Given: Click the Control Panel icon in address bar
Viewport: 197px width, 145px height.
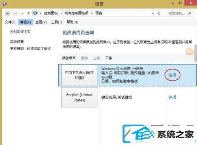Looking at the screenshot, I should (35, 13).
